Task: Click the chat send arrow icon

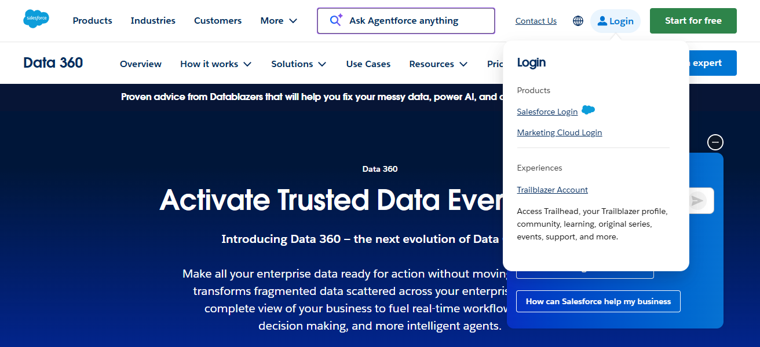Action: [697, 201]
